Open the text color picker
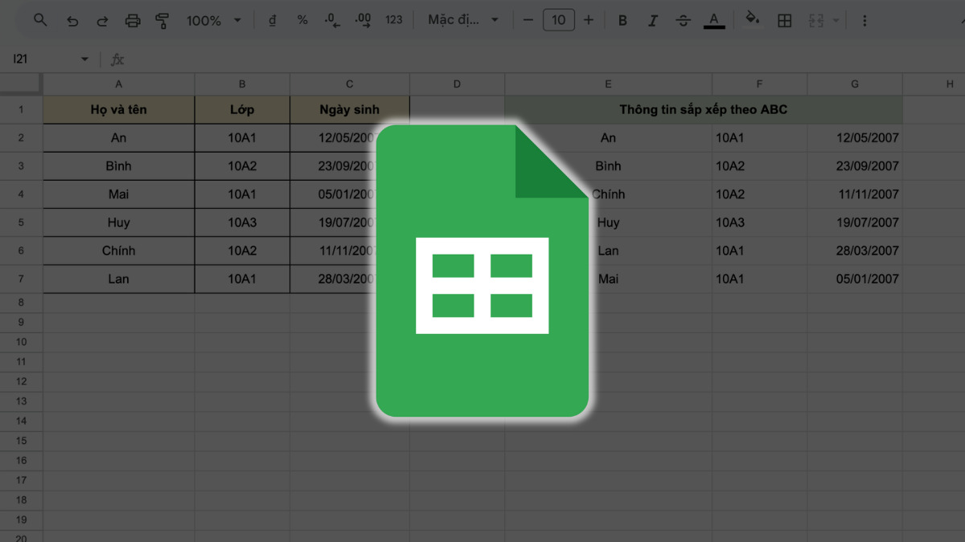This screenshot has height=542, width=965. [x=714, y=19]
